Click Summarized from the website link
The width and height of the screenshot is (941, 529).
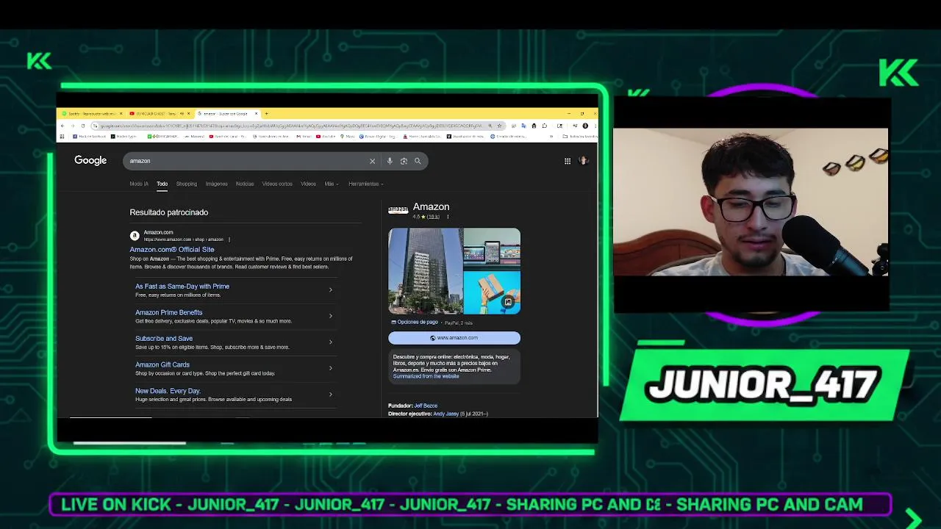pyautogui.click(x=426, y=376)
